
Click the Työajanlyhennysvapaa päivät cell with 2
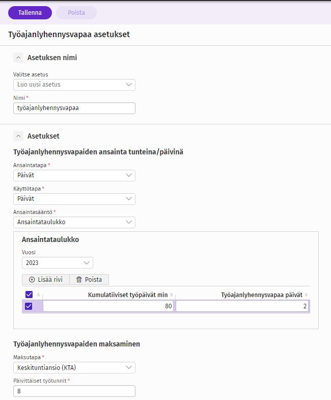coord(242,306)
